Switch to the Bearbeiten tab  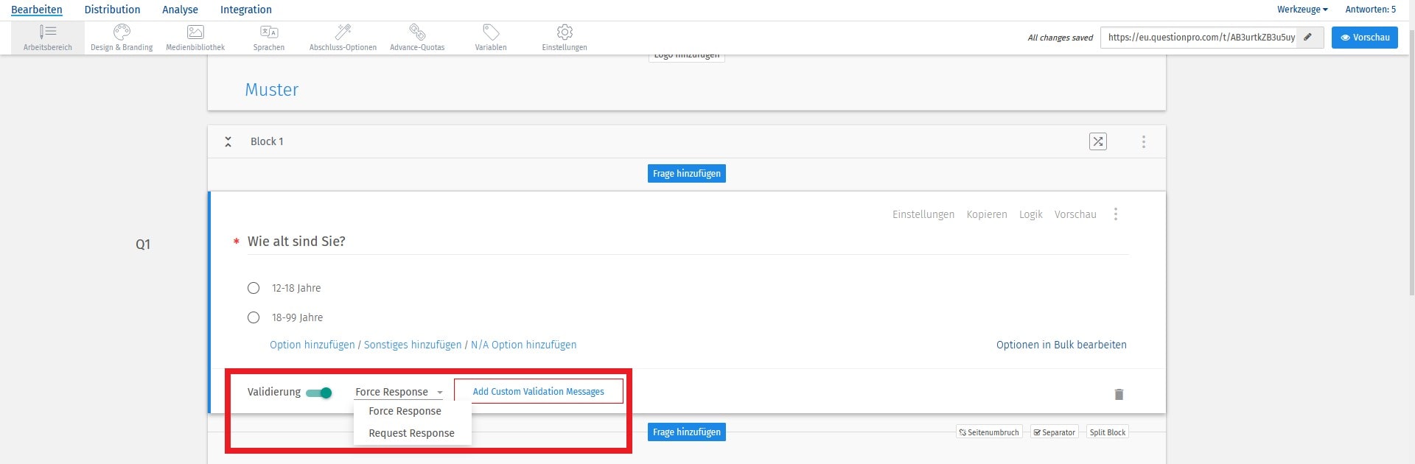[x=37, y=10]
